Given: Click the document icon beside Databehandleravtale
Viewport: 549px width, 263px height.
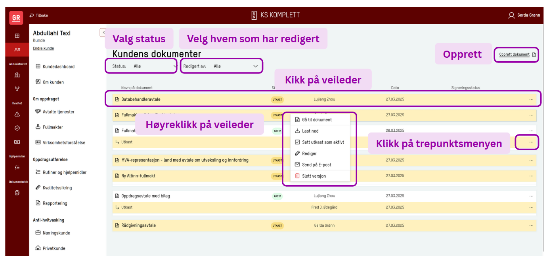Looking at the screenshot, I should click(x=117, y=99).
